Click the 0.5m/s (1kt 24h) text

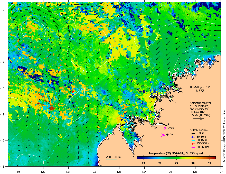tap(200, 115)
